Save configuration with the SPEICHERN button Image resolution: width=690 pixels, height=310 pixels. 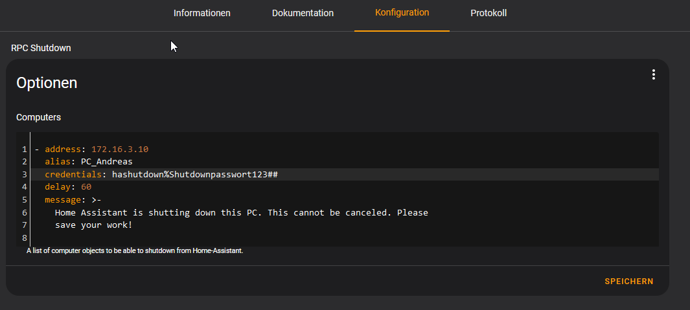[x=628, y=282]
